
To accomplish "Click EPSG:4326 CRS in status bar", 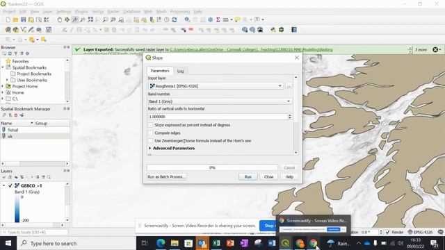I will coord(420,232).
